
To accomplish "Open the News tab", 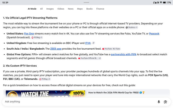I will pyautogui.click(x=71, y=9).
